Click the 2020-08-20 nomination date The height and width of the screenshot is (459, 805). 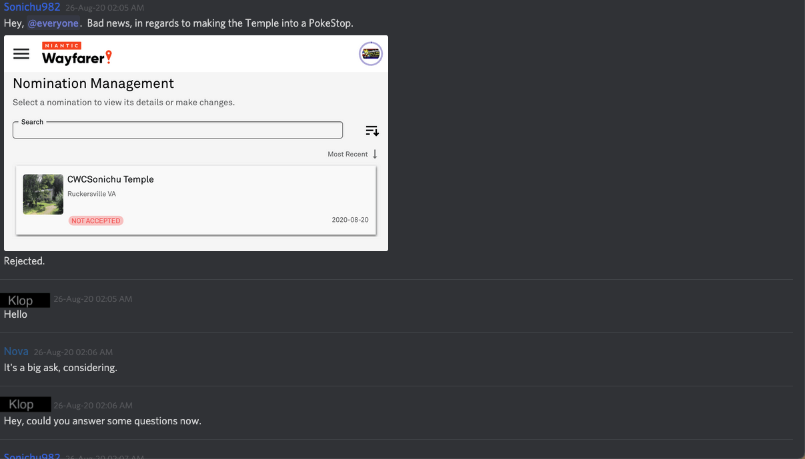349,220
